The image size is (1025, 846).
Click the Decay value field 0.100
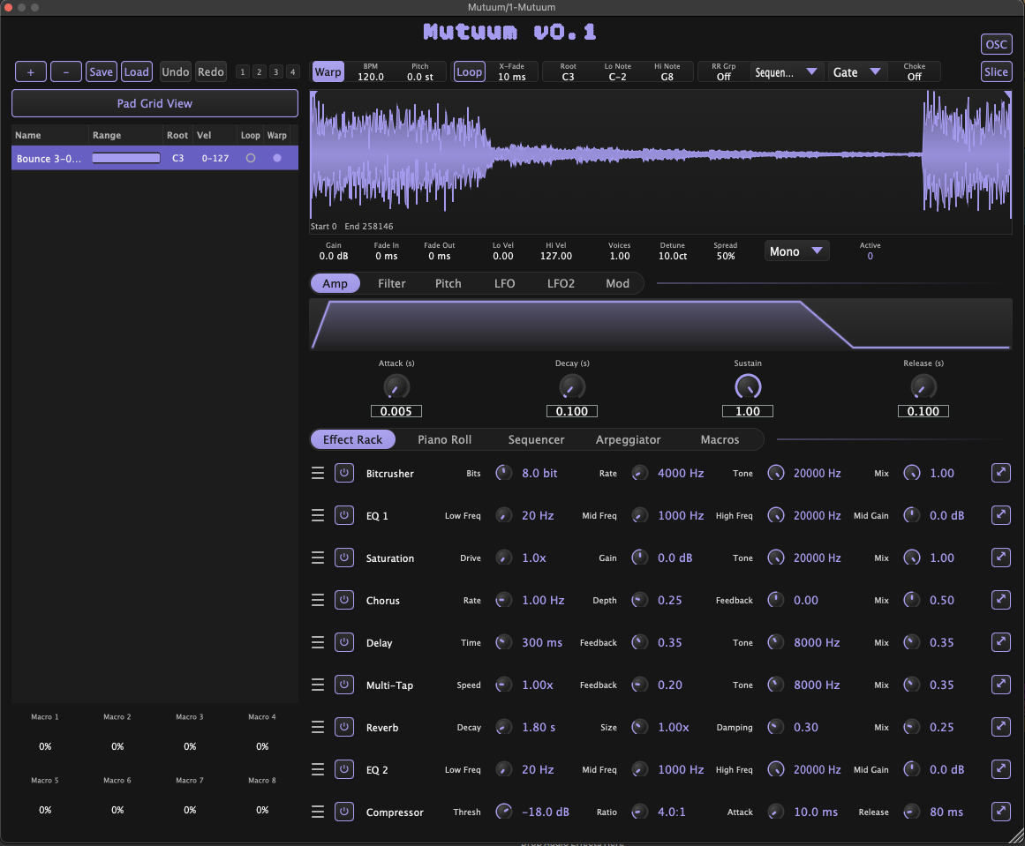click(x=572, y=411)
